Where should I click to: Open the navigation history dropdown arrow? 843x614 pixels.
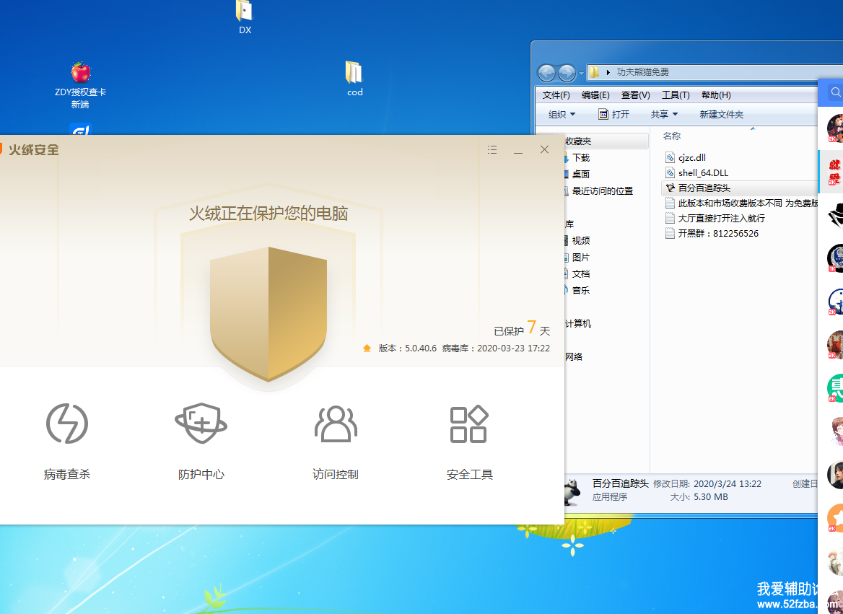coord(581,74)
